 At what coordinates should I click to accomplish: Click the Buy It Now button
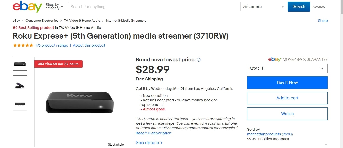[287, 83]
